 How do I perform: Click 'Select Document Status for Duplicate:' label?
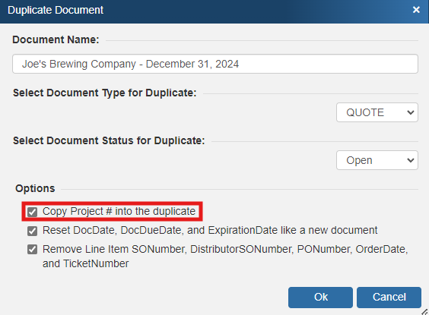pyautogui.click(x=109, y=141)
